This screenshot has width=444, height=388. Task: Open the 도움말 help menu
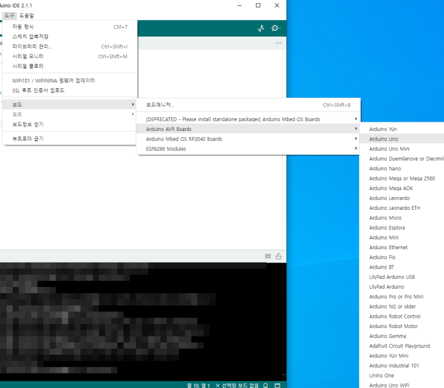coord(26,16)
